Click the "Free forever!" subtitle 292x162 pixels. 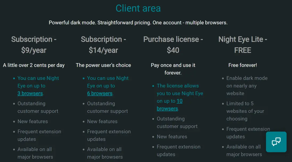[243, 65]
